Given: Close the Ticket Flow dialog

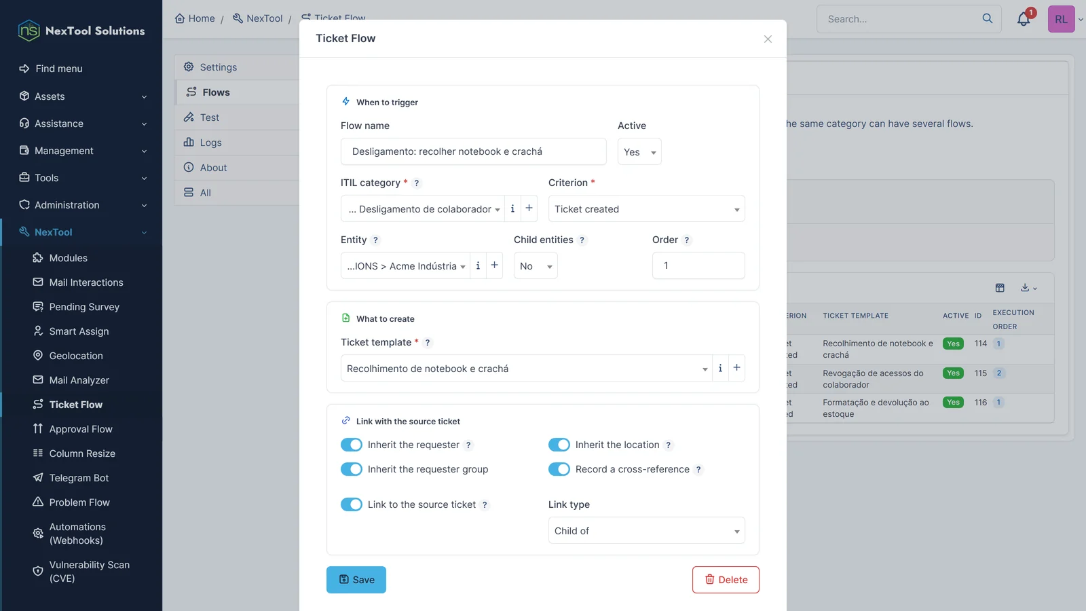Looking at the screenshot, I should click(x=768, y=39).
